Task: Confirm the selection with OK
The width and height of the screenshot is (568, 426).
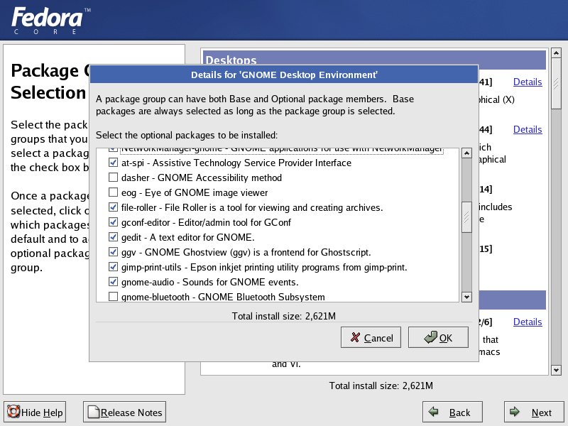Action: pyautogui.click(x=438, y=337)
